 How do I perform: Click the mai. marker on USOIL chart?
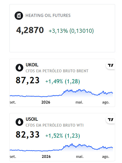80,157
